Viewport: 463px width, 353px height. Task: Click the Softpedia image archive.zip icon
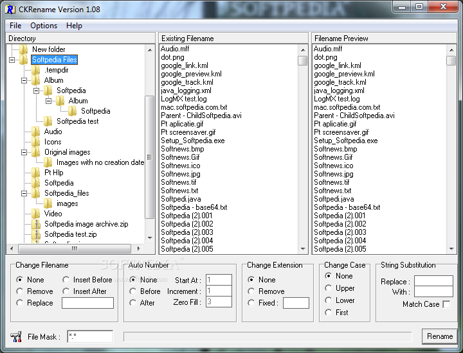coord(36,224)
